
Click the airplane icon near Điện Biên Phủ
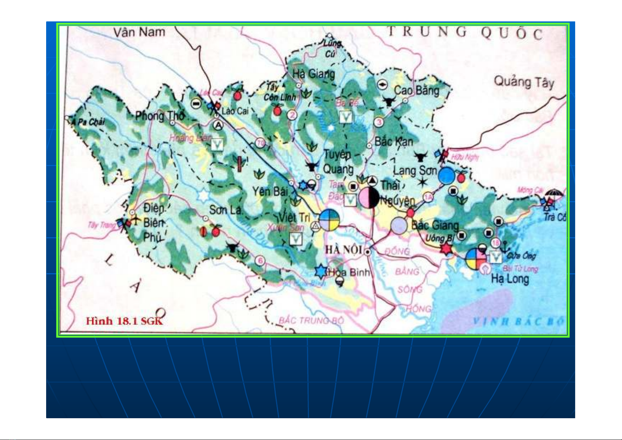(x=135, y=220)
